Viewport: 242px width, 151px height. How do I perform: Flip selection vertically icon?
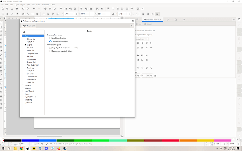[37, 14]
